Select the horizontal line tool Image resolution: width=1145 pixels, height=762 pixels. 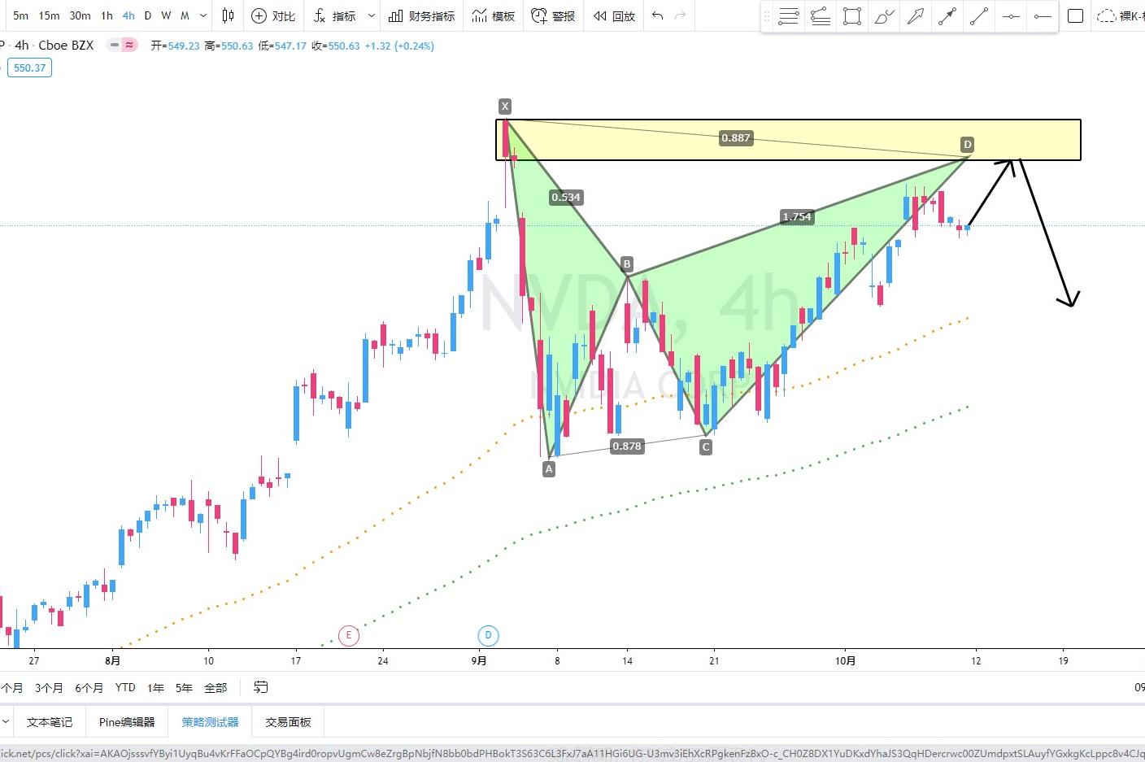pyautogui.click(x=1011, y=16)
